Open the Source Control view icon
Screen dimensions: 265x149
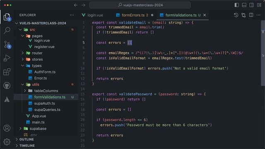(7, 44)
